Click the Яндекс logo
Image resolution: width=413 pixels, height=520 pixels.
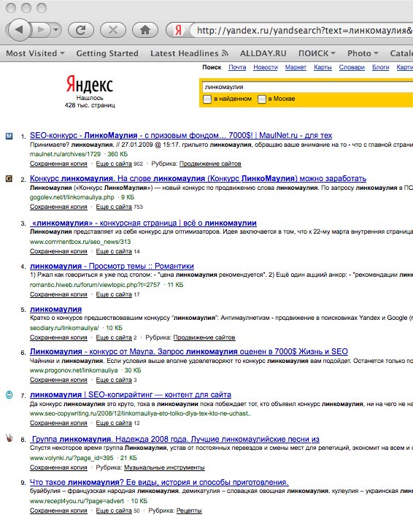click(90, 84)
